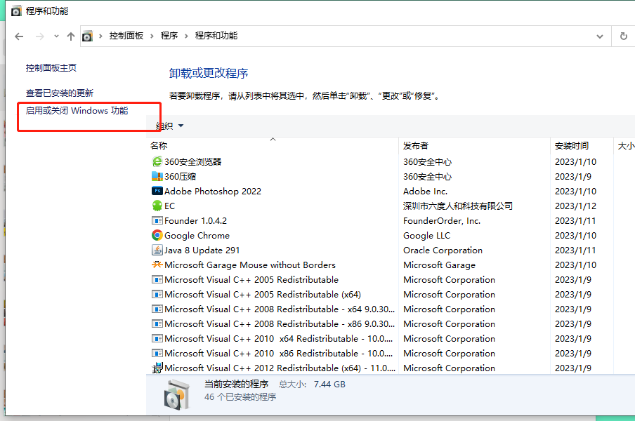Sort by 发布者 column header
The width and height of the screenshot is (635, 421).
pyautogui.click(x=416, y=145)
